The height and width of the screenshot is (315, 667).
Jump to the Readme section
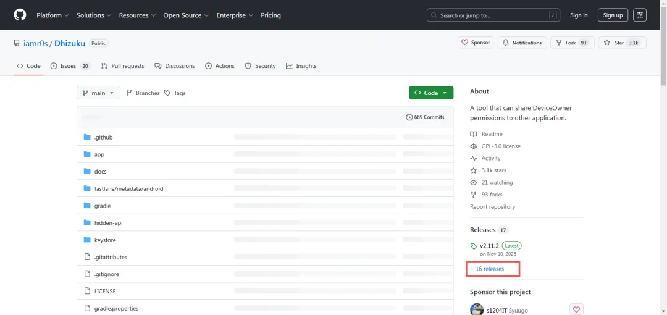(486, 134)
